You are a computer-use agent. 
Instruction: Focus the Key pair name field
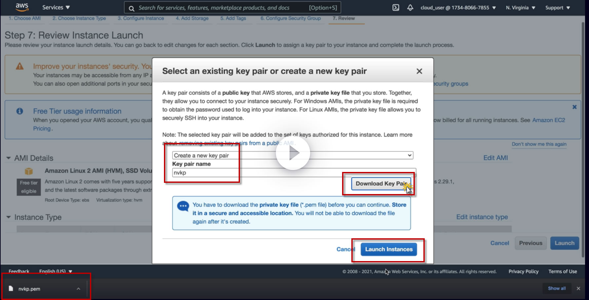[294, 173]
